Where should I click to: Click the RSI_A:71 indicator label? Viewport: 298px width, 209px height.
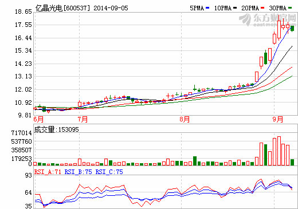pyautogui.click(x=48, y=172)
